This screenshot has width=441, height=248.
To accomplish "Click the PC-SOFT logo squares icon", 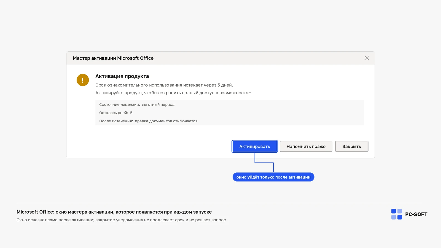I will pos(397,214).
